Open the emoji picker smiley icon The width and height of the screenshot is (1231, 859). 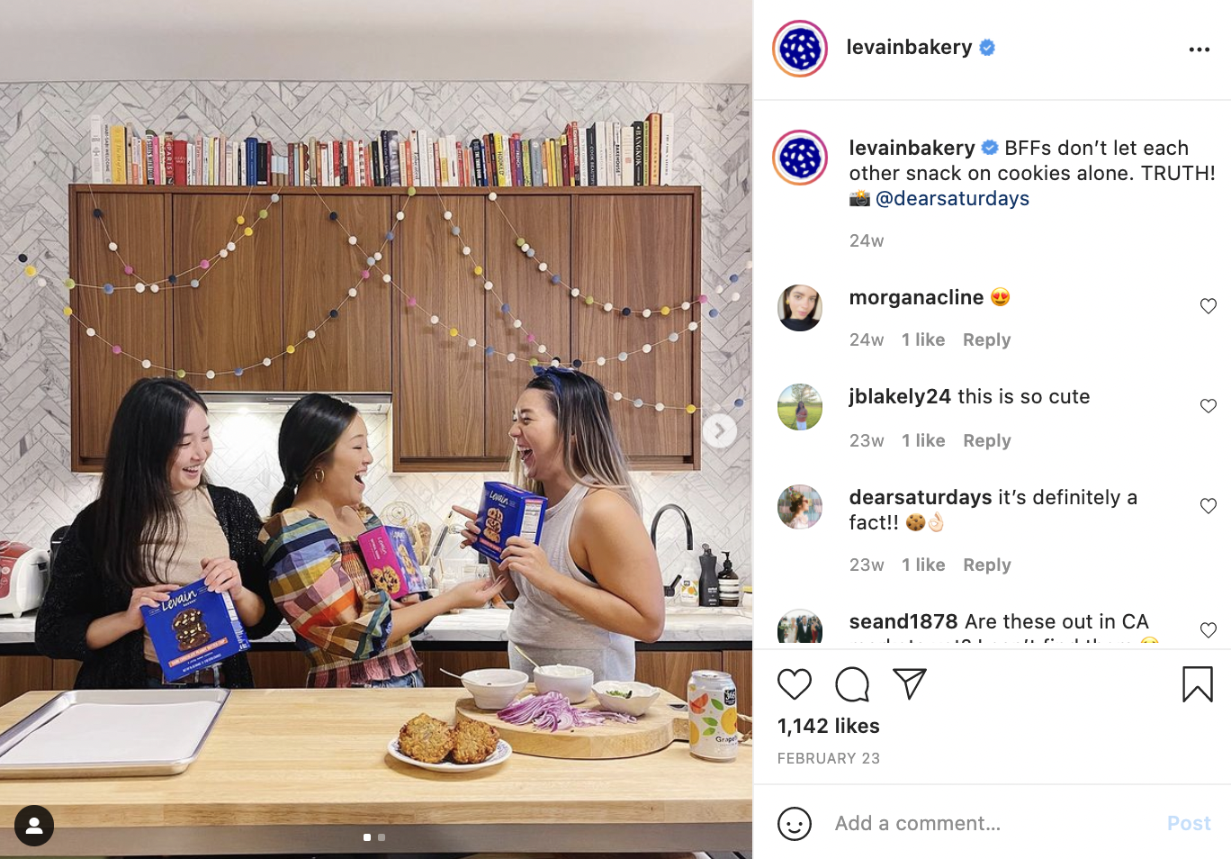click(x=795, y=824)
